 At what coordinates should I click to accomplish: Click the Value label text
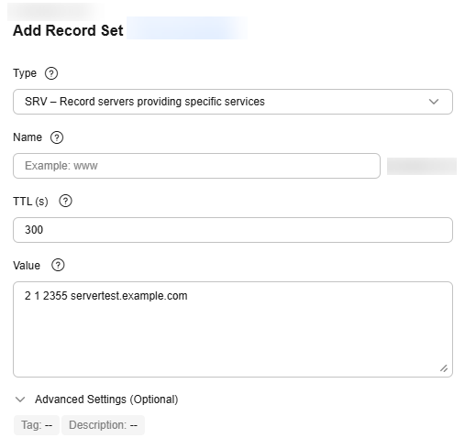pyautogui.click(x=27, y=266)
